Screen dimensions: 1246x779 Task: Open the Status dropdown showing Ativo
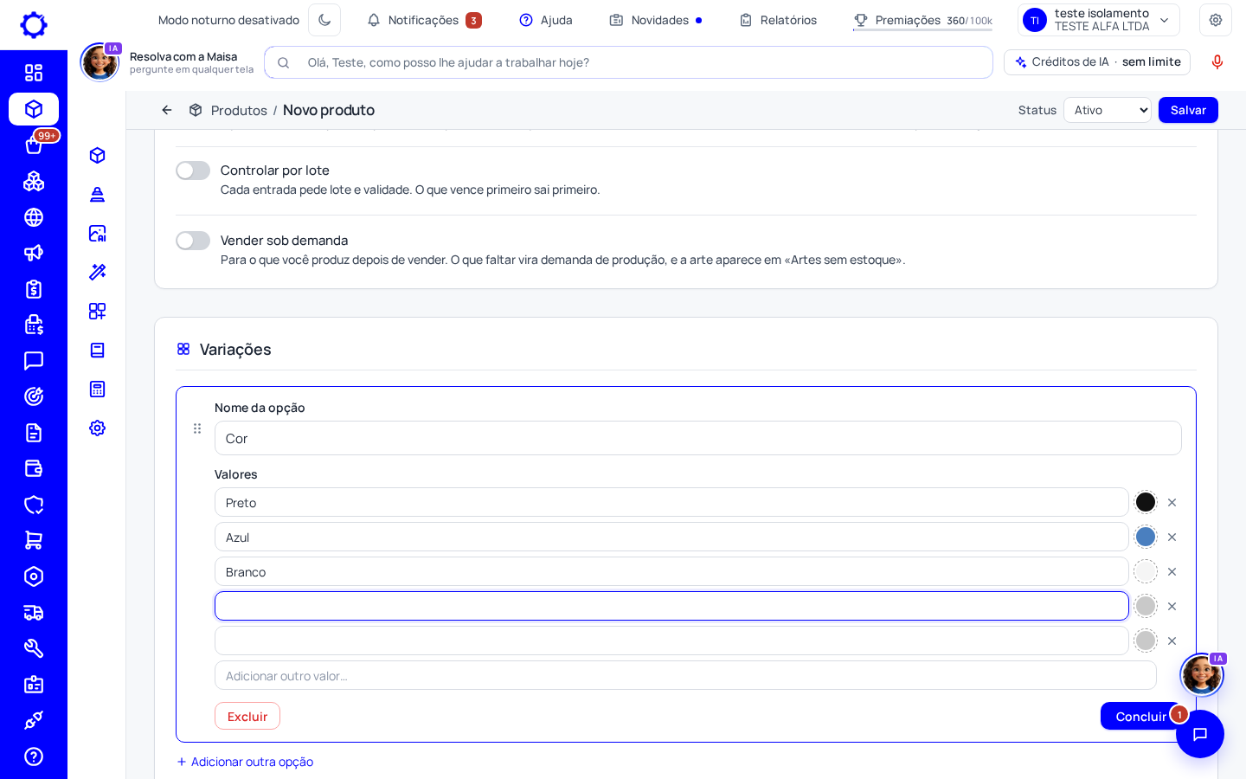pos(1108,110)
